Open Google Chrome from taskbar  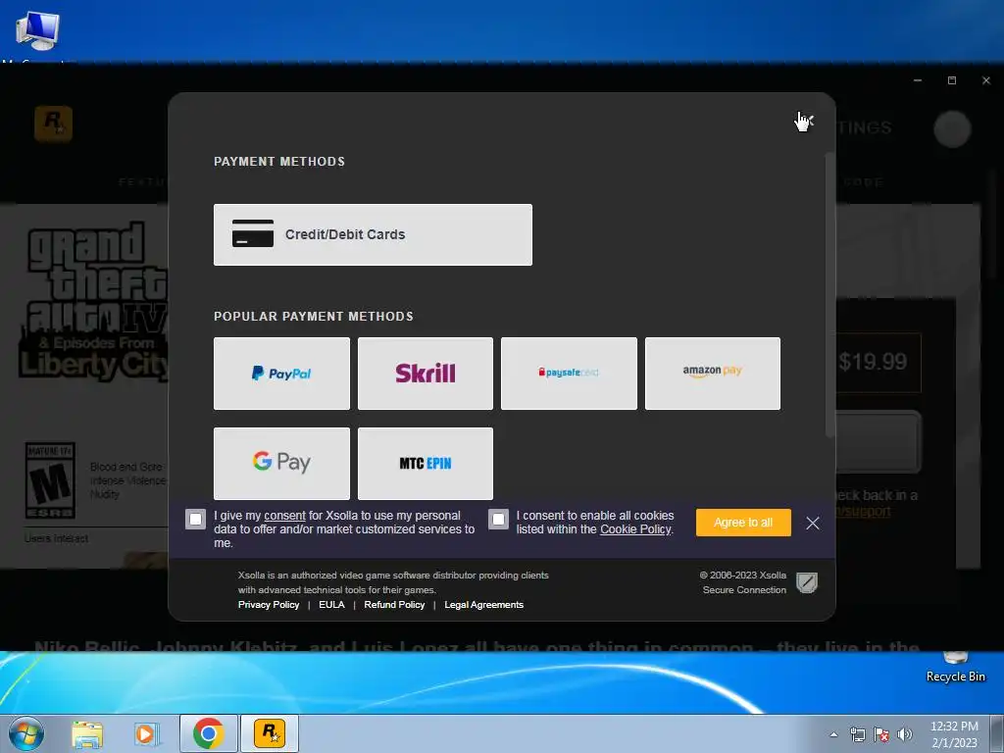[x=208, y=733]
